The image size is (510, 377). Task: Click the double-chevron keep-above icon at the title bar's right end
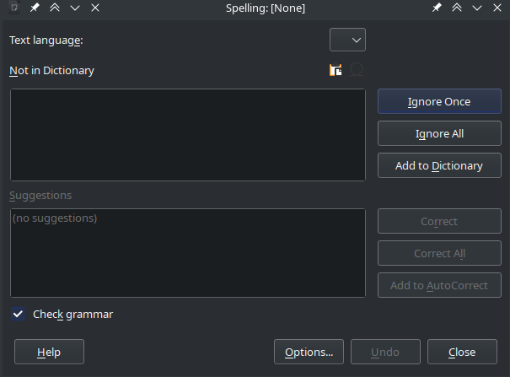tap(457, 8)
